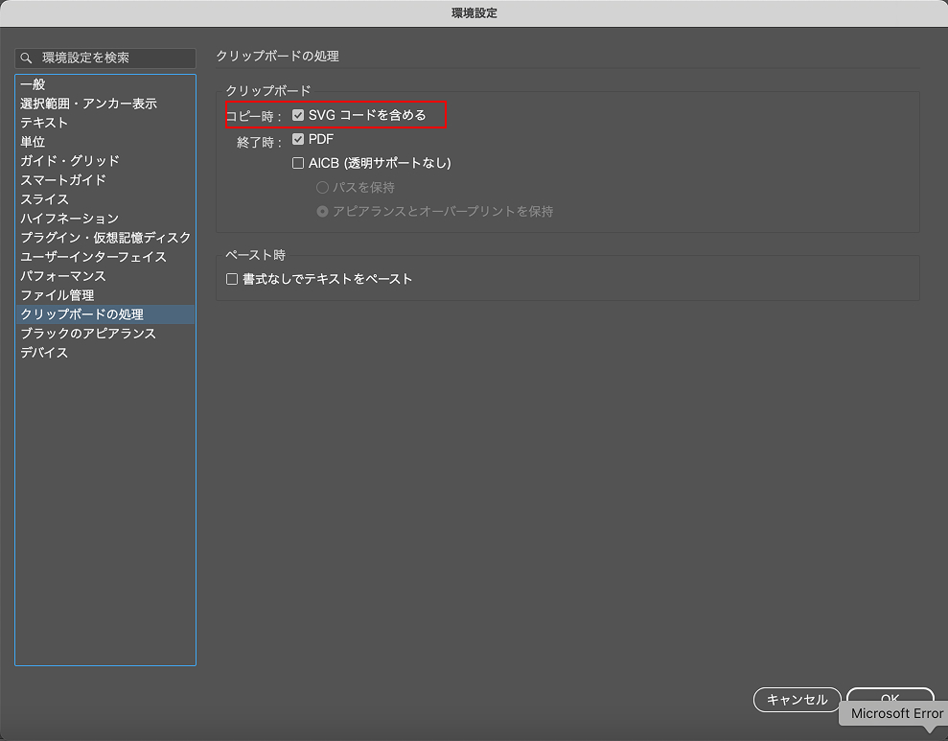Open the テキスト preferences section
The height and width of the screenshot is (741, 948).
(44, 123)
